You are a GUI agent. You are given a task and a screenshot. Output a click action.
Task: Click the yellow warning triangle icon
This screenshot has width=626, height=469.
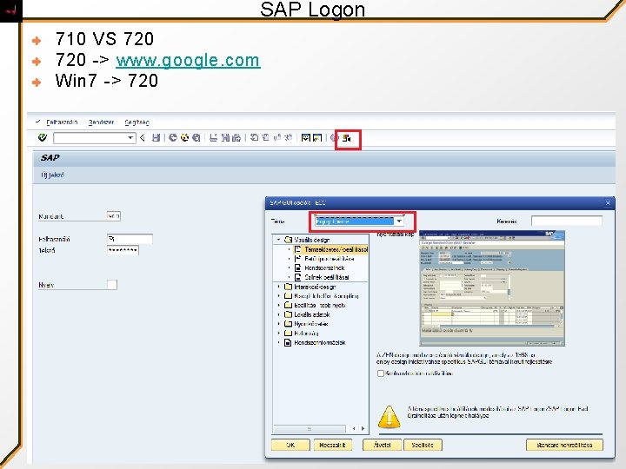389,417
